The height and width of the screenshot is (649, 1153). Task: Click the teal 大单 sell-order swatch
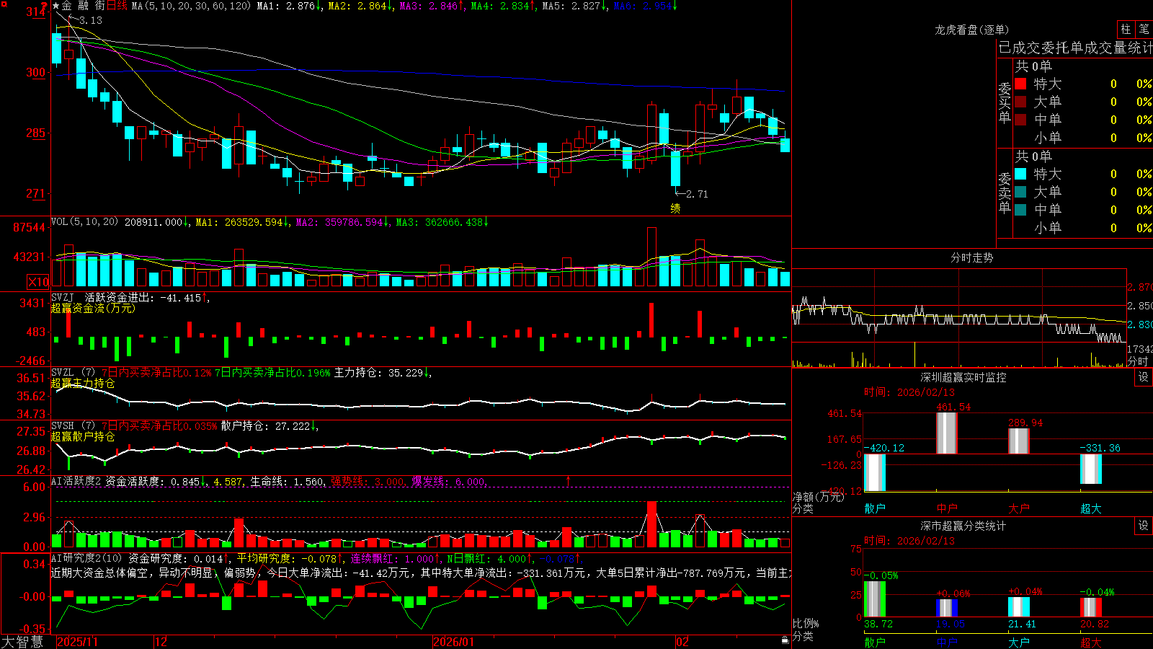[x=1020, y=192]
